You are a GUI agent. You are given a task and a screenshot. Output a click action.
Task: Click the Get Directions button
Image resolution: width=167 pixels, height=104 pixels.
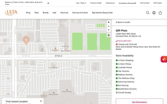pyautogui.click(x=139, y=102)
